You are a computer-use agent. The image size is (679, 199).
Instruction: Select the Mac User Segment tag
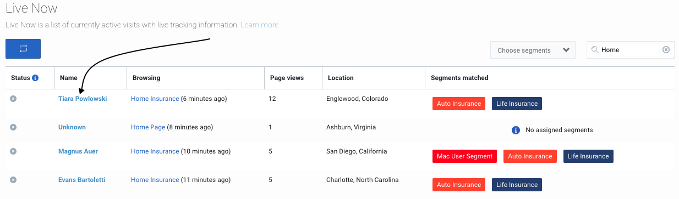464,156
